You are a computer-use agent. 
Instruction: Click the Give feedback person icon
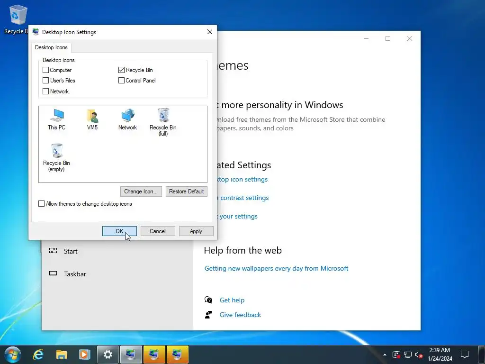click(x=208, y=315)
